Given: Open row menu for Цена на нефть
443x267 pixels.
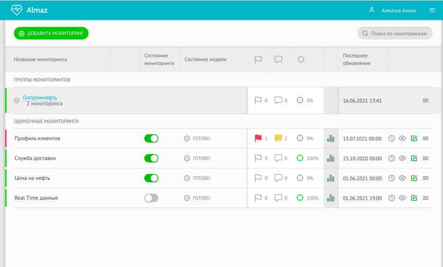Looking at the screenshot, I should coord(425,178).
